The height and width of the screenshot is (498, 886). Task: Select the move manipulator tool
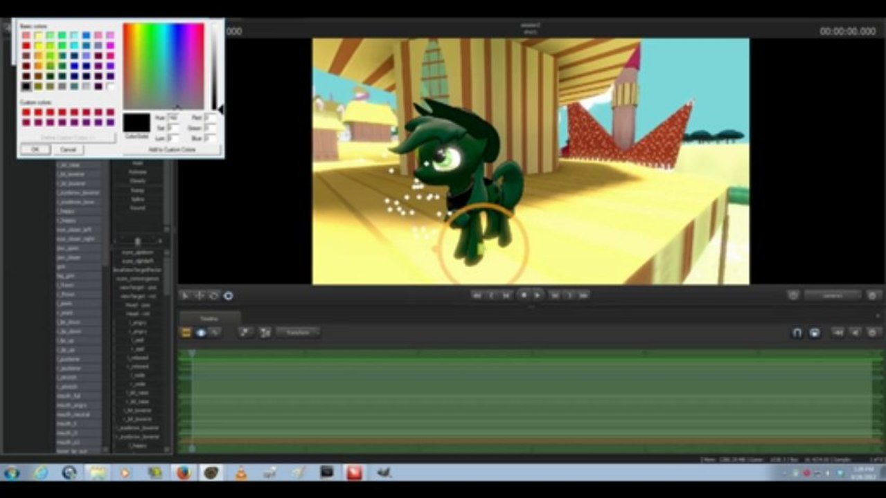[x=200, y=295]
